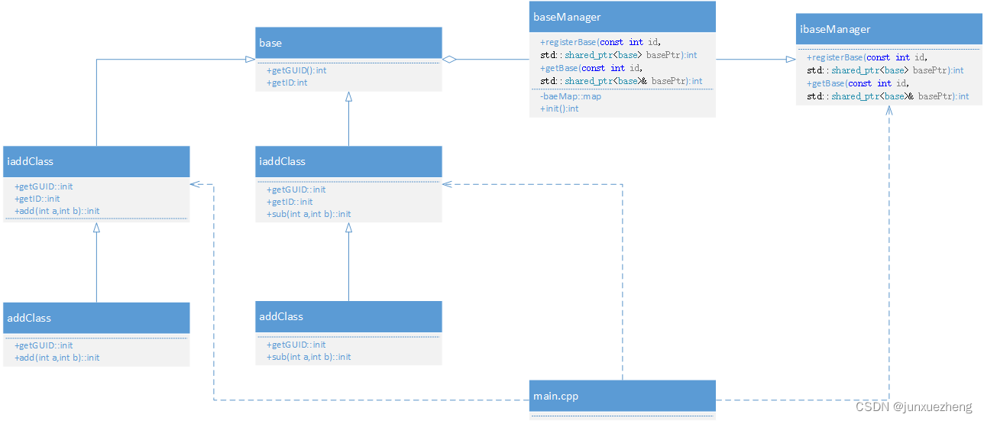Image resolution: width=984 pixels, height=421 pixels.
Task: Click +sub(int a,int b)::init in addClass box
Action: (x=309, y=357)
